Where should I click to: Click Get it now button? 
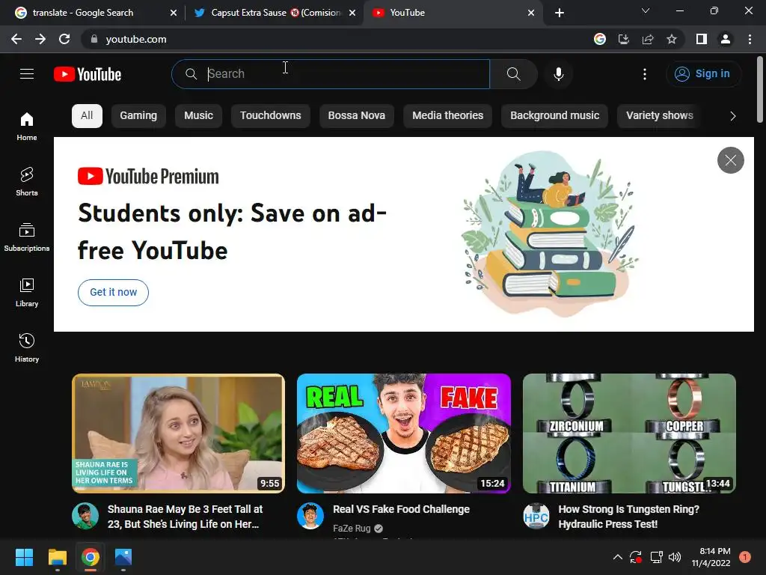click(x=114, y=293)
